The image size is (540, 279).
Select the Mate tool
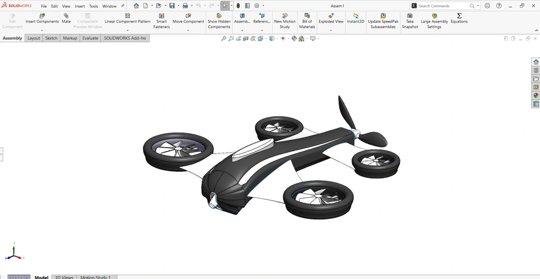pyautogui.click(x=66, y=19)
